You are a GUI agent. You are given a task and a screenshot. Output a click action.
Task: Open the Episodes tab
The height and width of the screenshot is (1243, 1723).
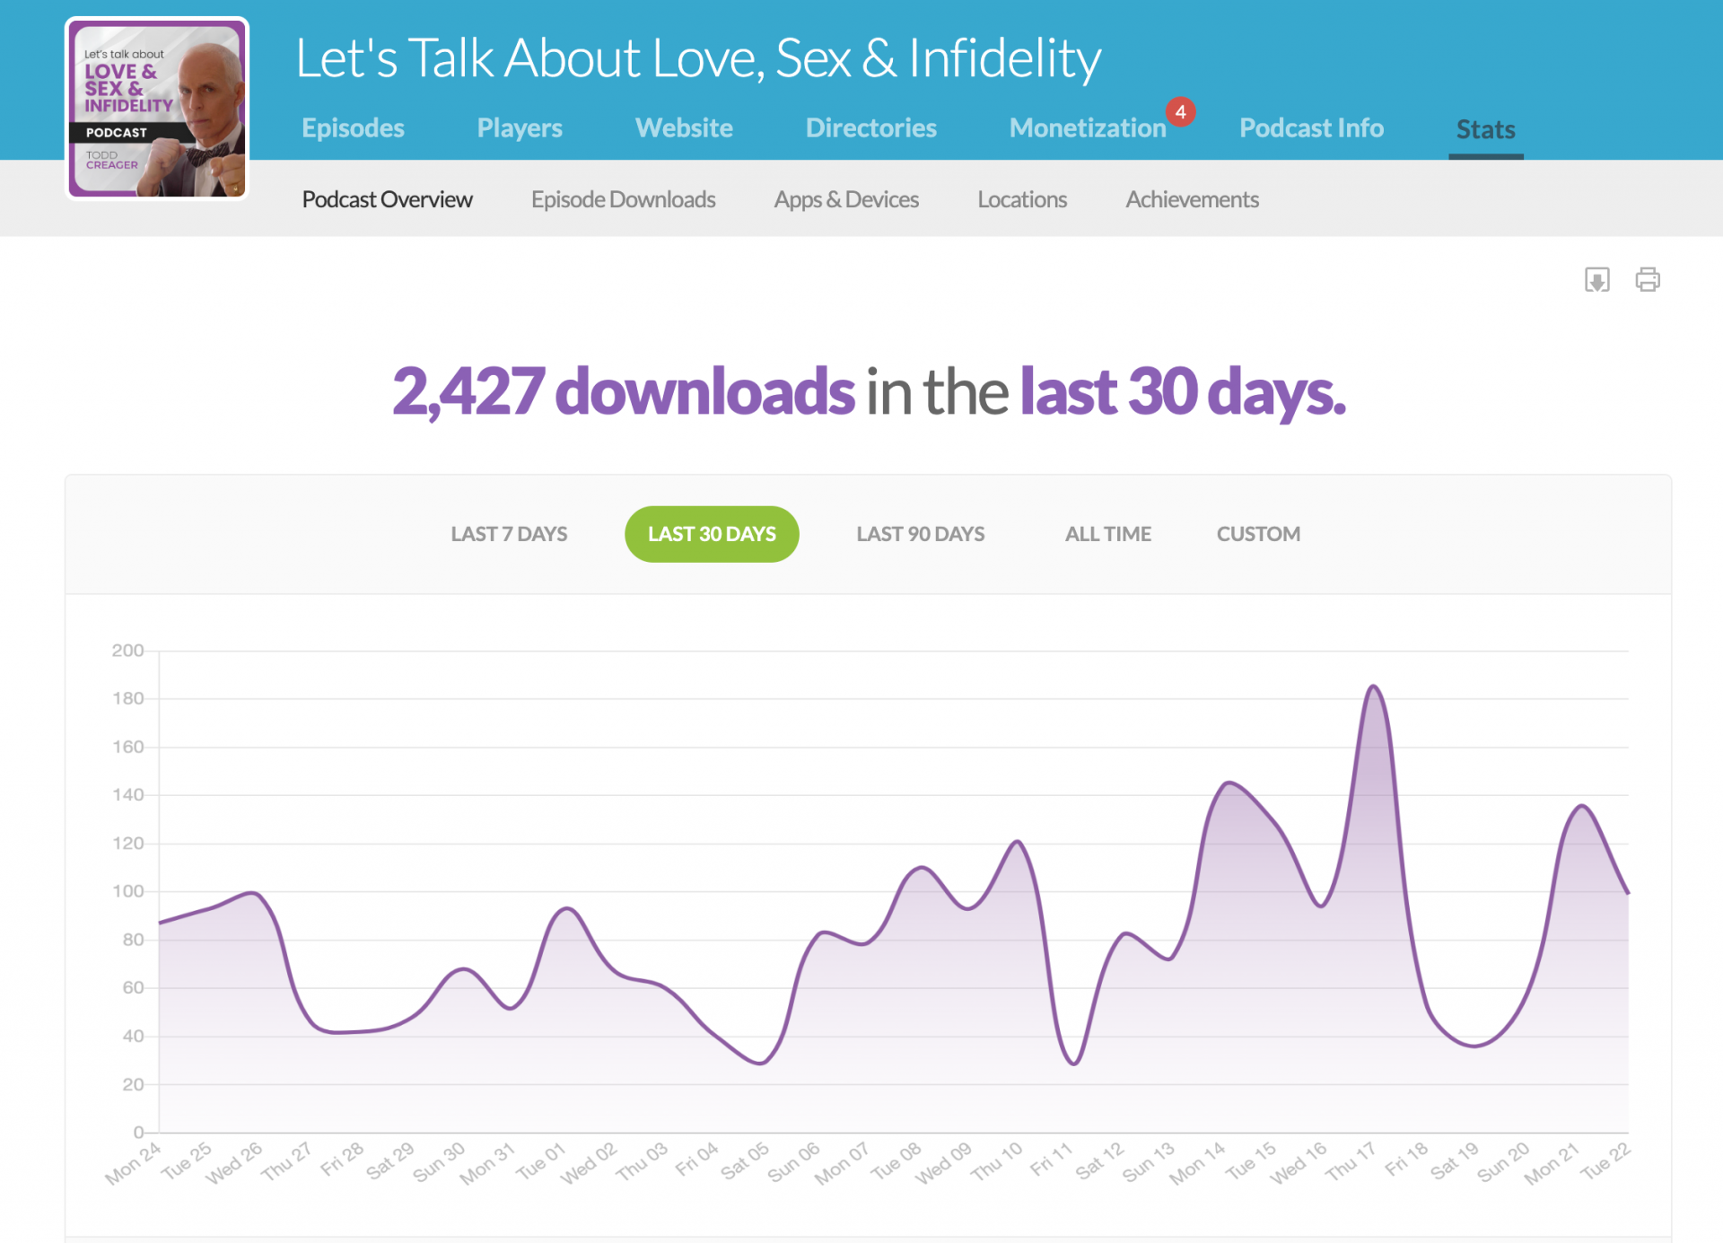pyautogui.click(x=353, y=128)
